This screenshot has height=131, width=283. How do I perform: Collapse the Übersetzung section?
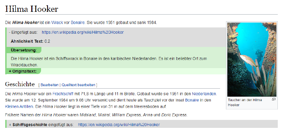[x=24, y=50]
